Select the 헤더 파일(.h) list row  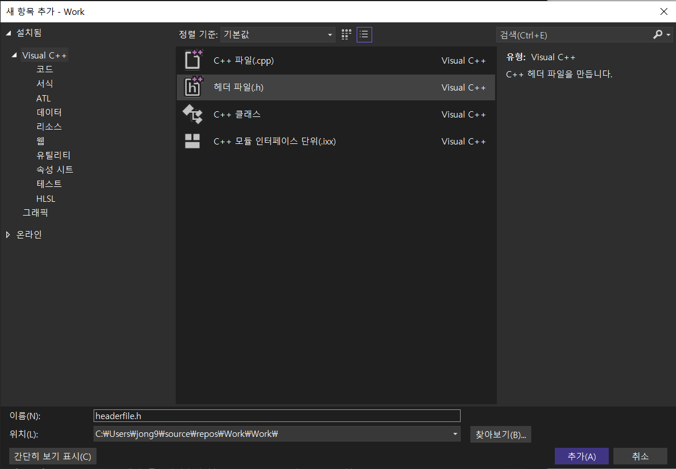(335, 87)
